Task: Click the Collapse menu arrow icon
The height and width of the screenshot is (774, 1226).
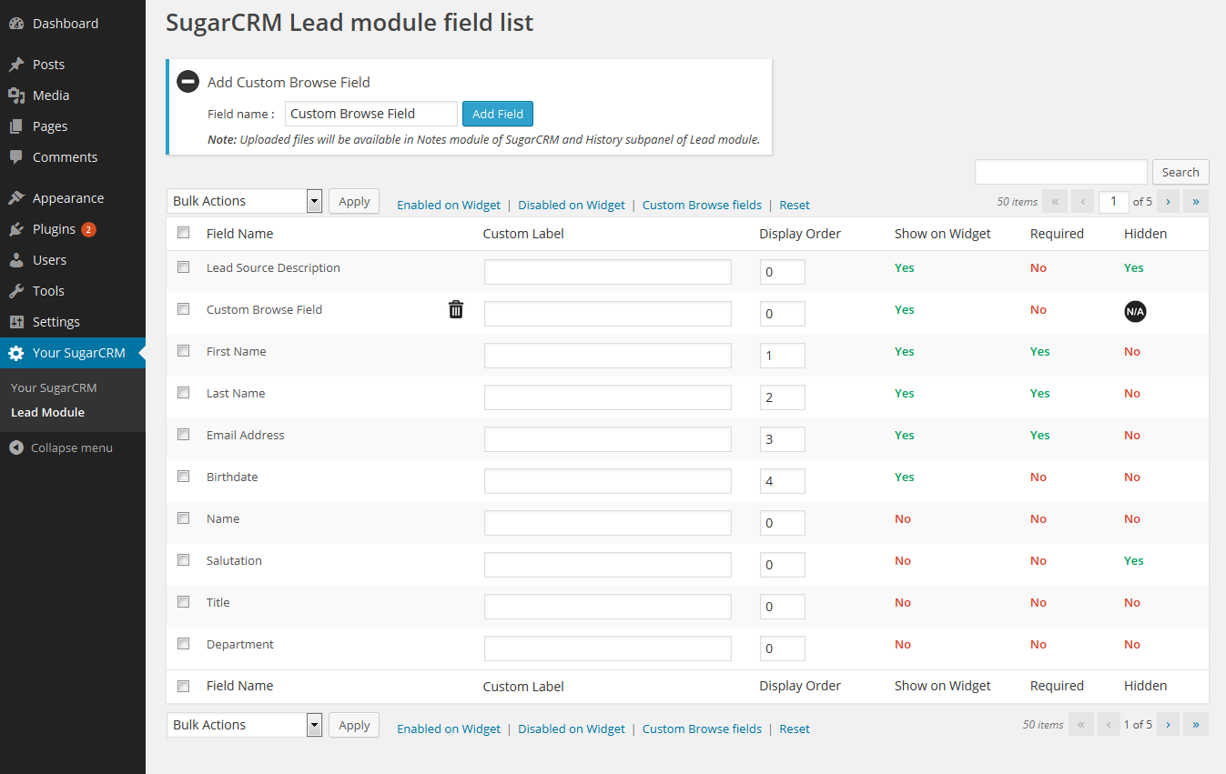Action: (x=16, y=447)
